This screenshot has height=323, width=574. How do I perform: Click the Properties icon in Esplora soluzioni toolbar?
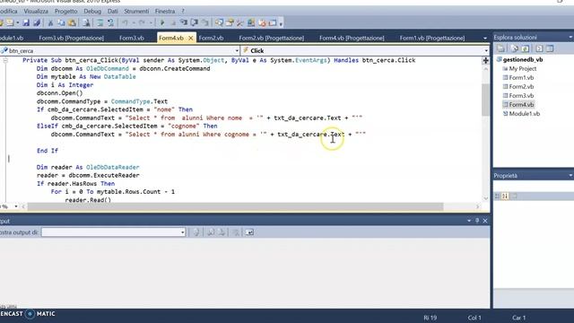500,48
